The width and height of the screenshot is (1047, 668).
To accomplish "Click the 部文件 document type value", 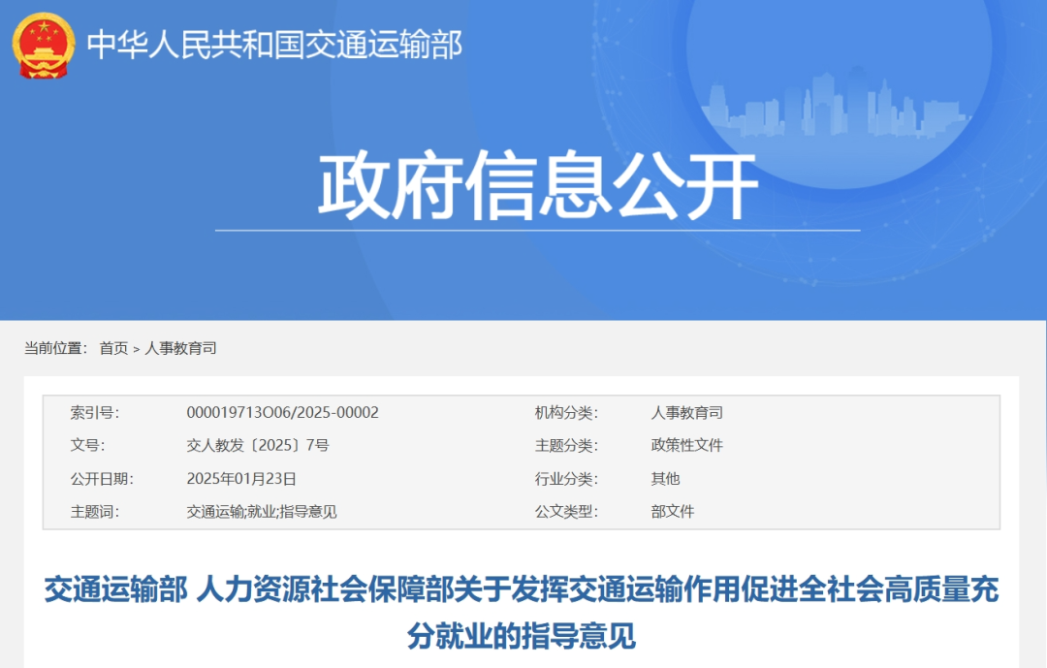I will [672, 512].
